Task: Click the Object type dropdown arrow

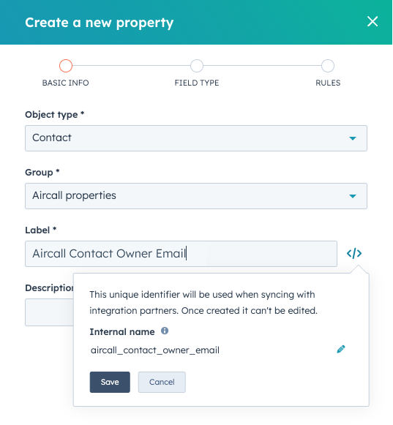Action: (353, 138)
